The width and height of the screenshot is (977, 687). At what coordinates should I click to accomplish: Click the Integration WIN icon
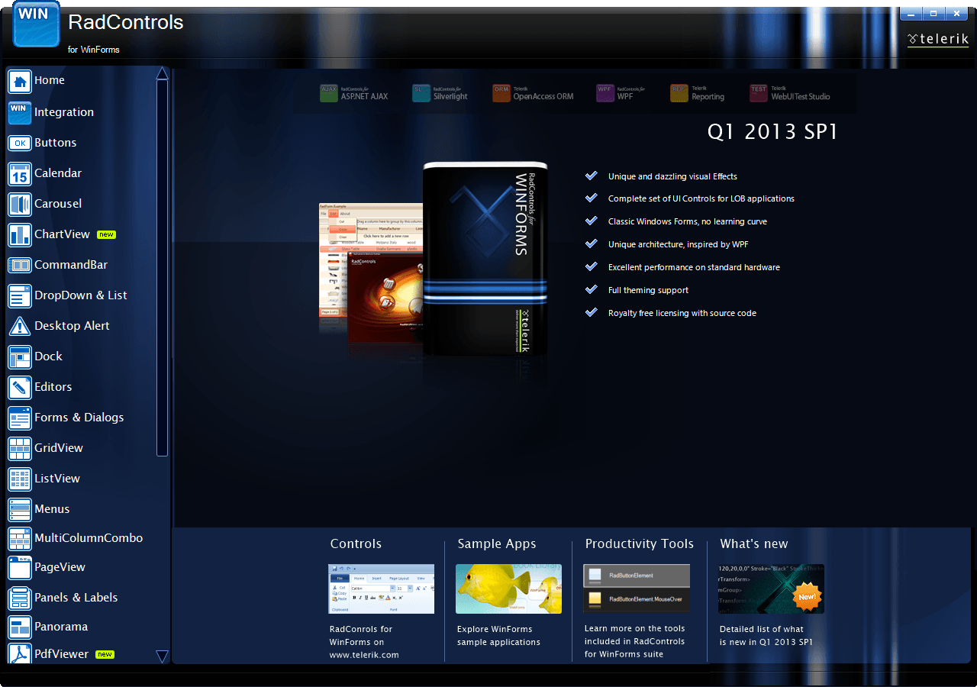pyautogui.click(x=20, y=112)
